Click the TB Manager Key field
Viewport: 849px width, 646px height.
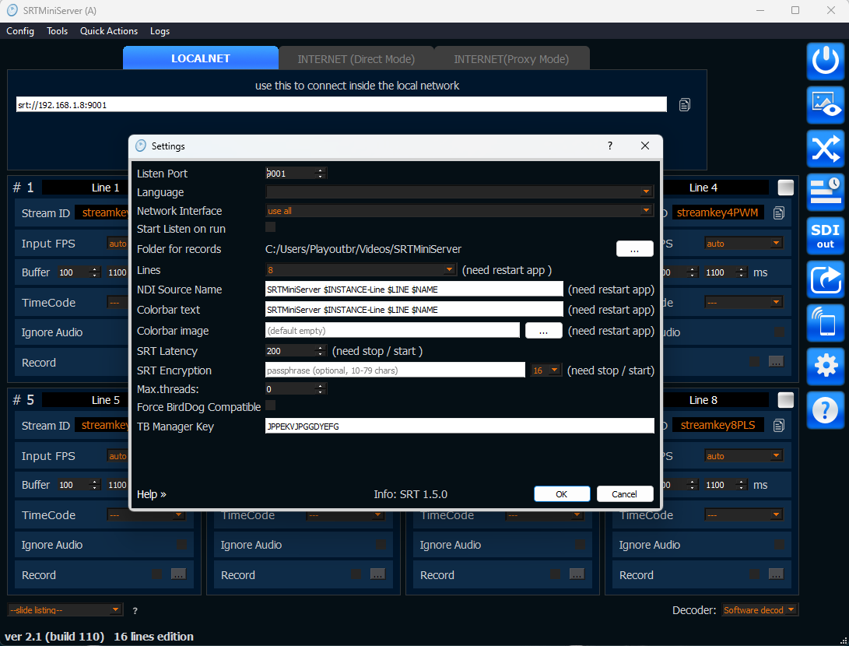459,427
